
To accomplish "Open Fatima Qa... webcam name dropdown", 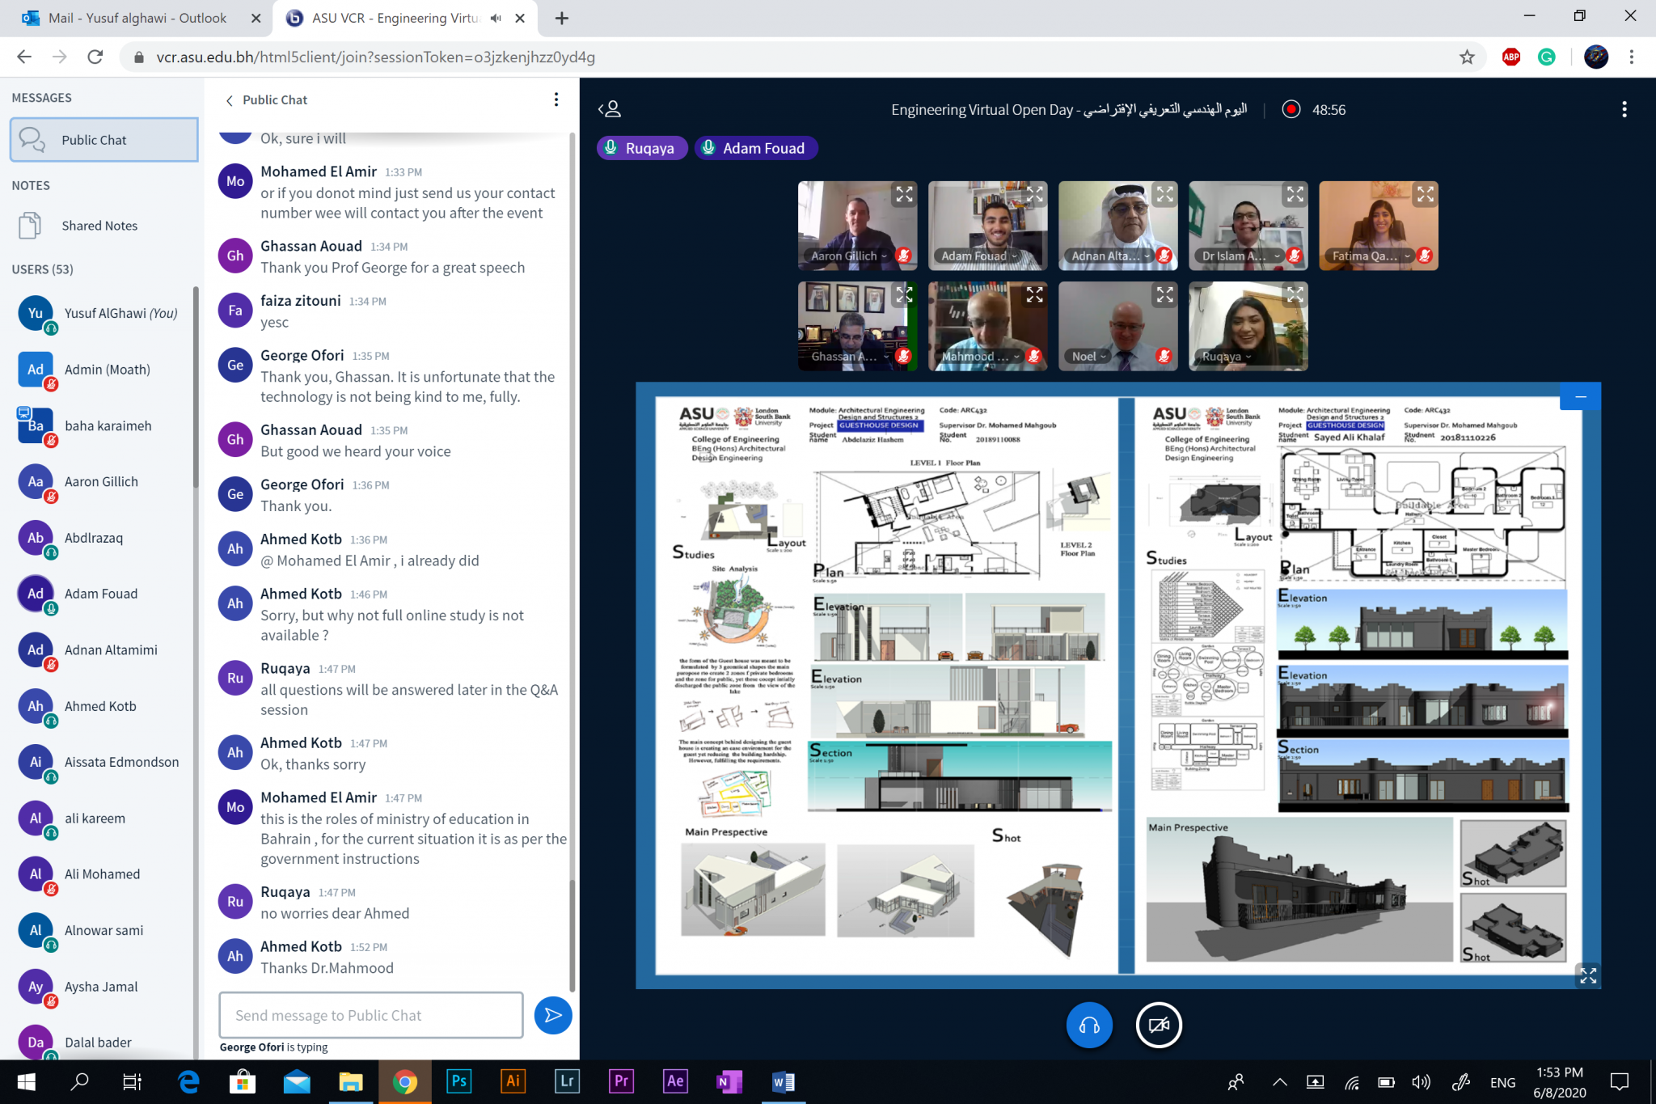I will point(1371,256).
